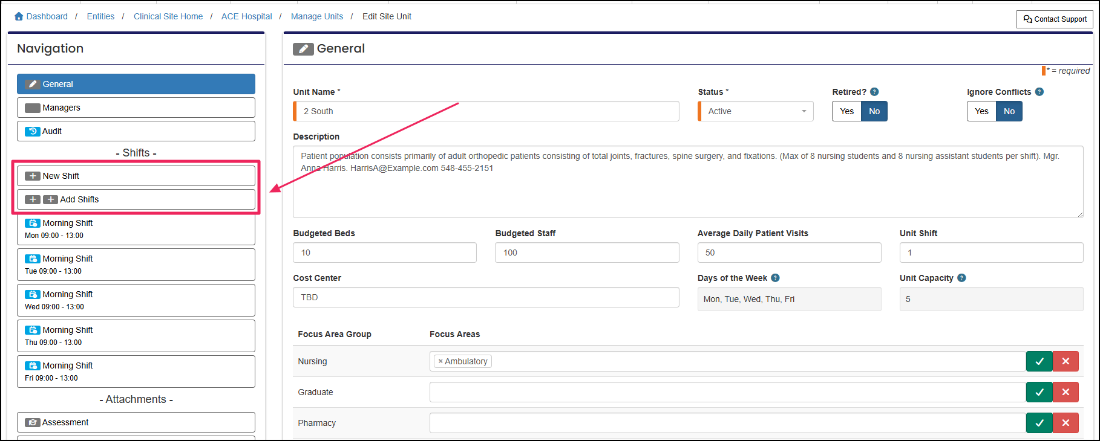Click the Assessment graduation cap icon

pyautogui.click(x=33, y=422)
